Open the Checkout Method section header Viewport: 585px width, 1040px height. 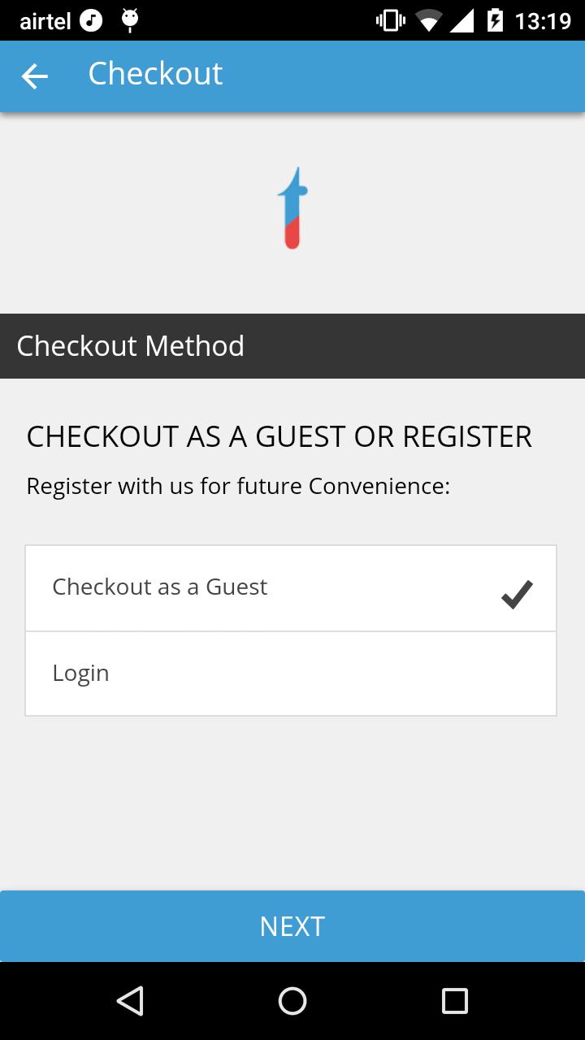(292, 346)
